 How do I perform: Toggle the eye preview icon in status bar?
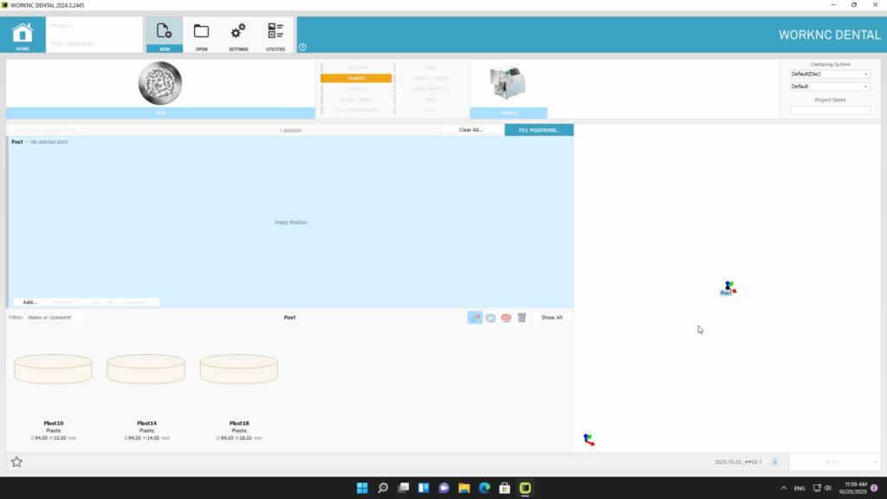775,463
